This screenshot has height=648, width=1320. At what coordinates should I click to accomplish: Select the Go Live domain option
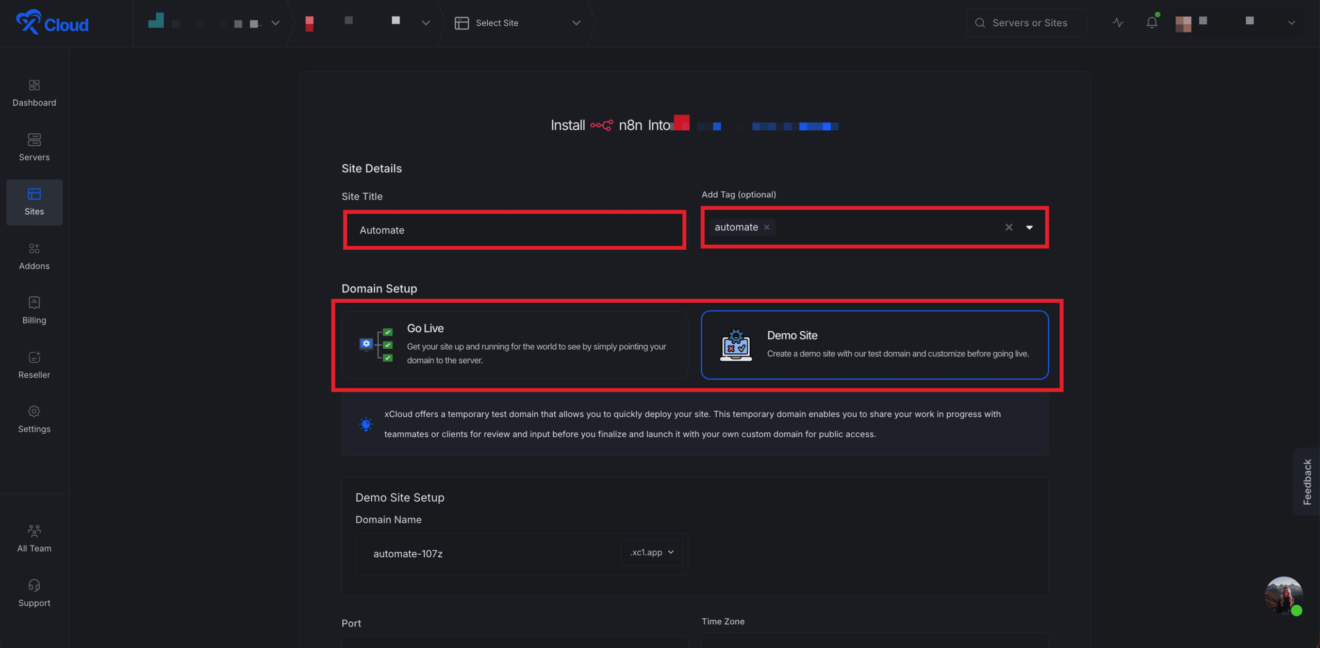514,344
